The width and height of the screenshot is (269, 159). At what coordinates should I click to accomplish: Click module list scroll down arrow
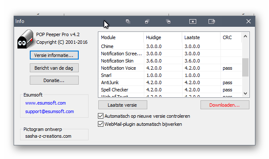click(x=245, y=94)
